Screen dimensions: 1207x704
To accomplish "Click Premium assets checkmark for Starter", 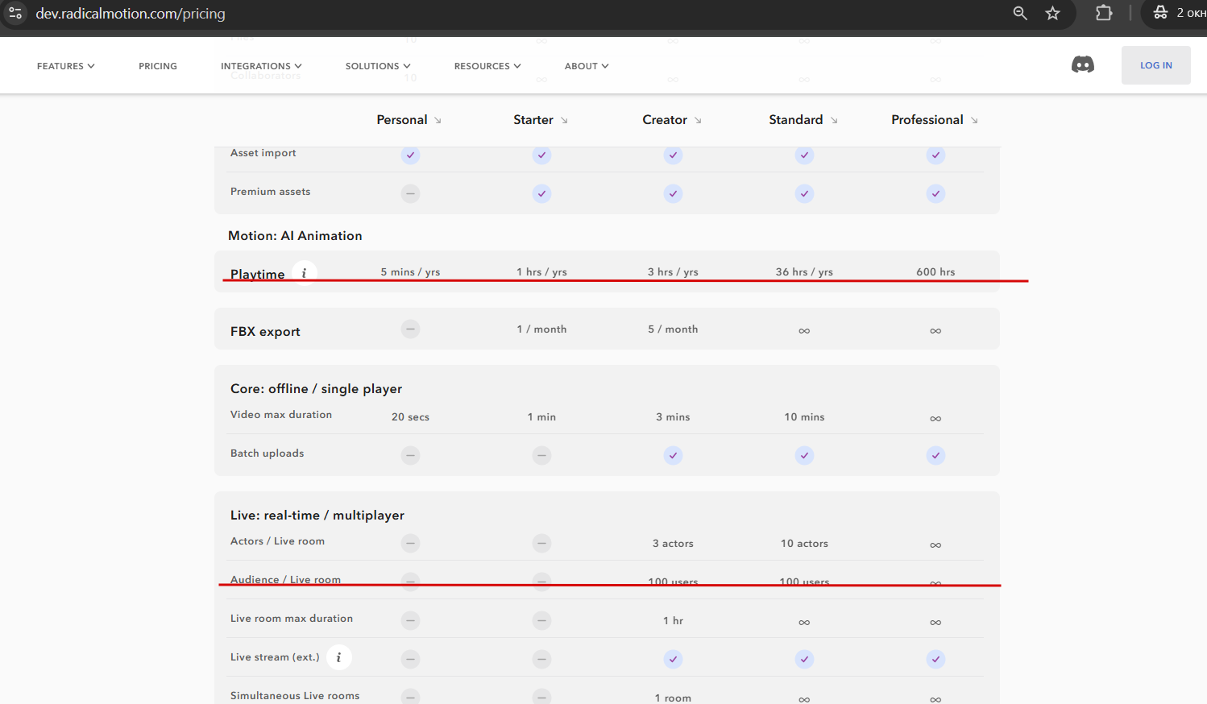I will coord(542,193).
